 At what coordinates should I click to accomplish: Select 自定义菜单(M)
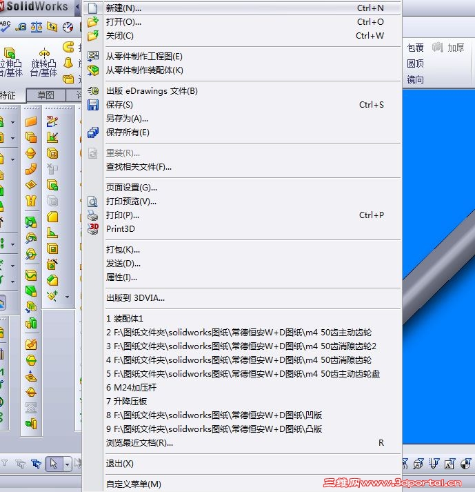[x=243, y=484]
